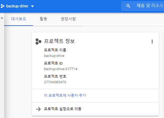
Task: Switch to the 대시보드 tab
Action: coord(19,19)
